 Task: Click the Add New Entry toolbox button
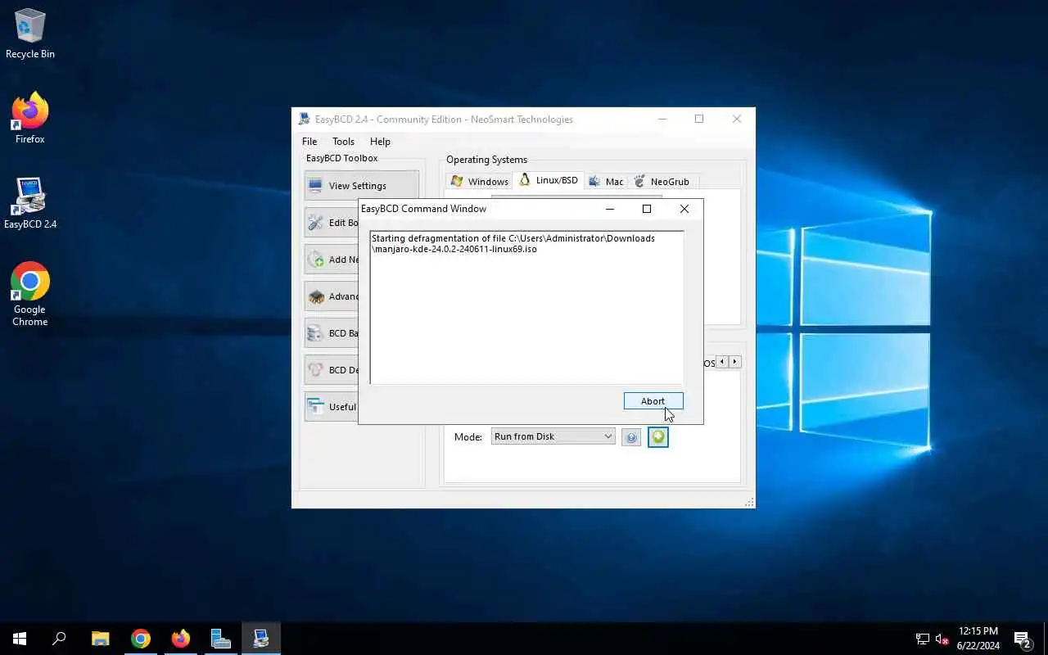coord(332,260)
